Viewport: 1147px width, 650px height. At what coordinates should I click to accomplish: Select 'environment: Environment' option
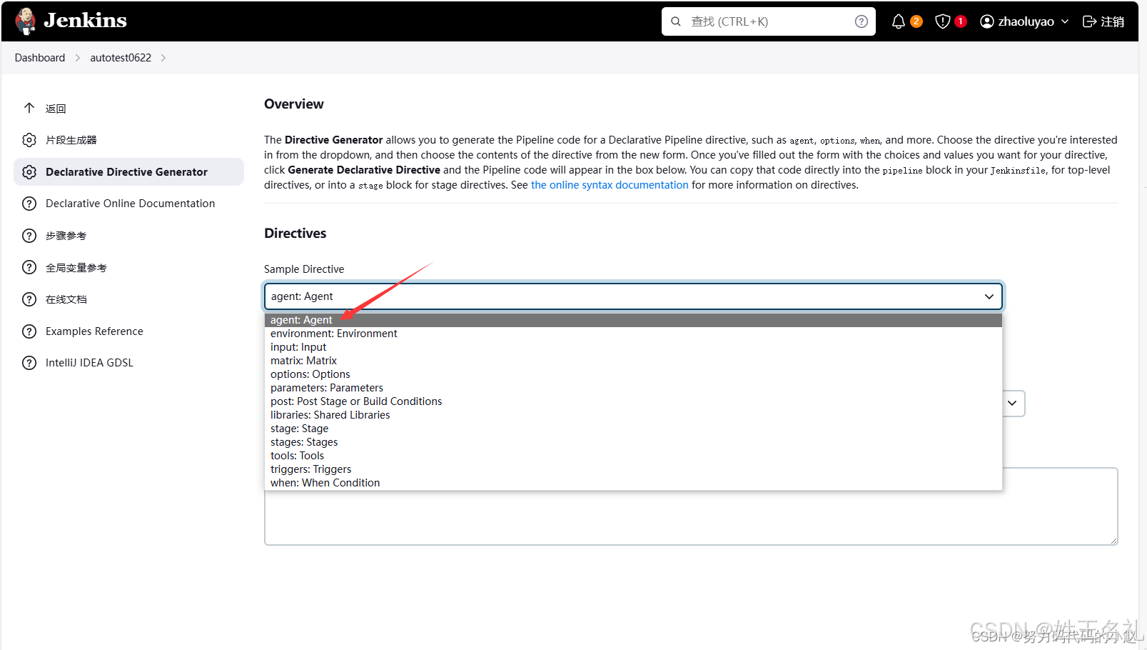tap(633, 334)
